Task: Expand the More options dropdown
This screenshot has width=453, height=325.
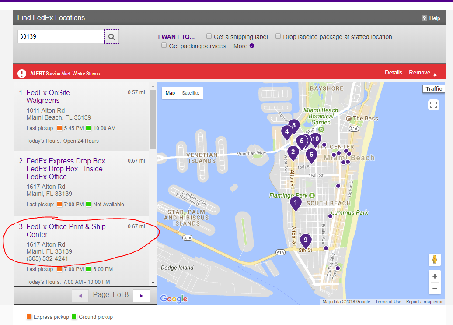Action: 244,46
